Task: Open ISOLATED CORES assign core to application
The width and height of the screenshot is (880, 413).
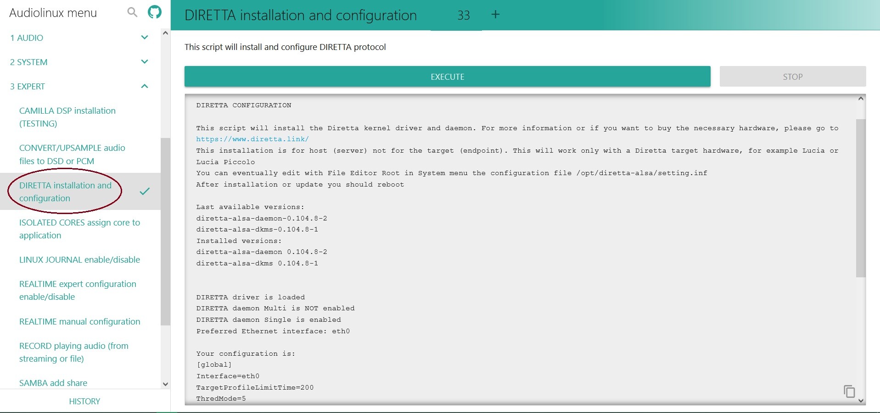Action: (79, 229)
